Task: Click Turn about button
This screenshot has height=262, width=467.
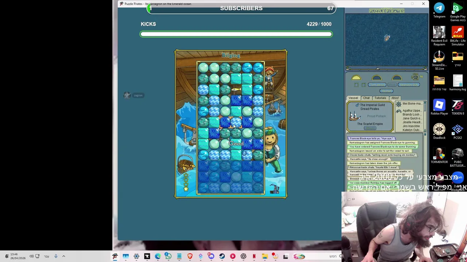Action: 377,85
